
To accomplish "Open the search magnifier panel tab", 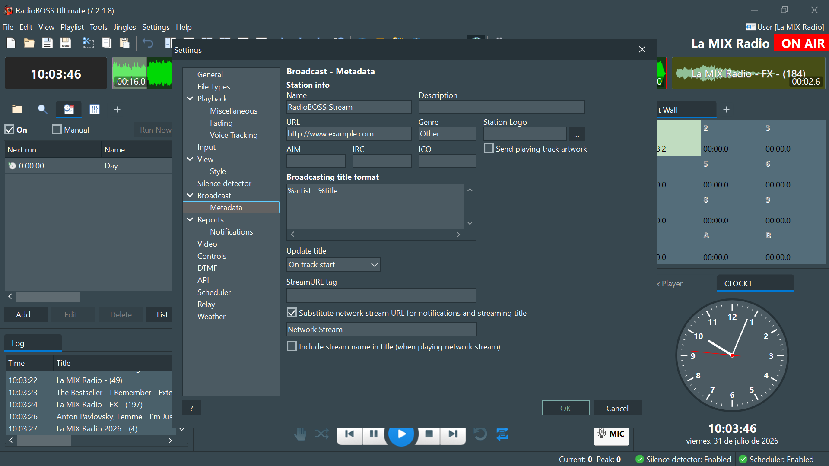I will coord(42,109).
